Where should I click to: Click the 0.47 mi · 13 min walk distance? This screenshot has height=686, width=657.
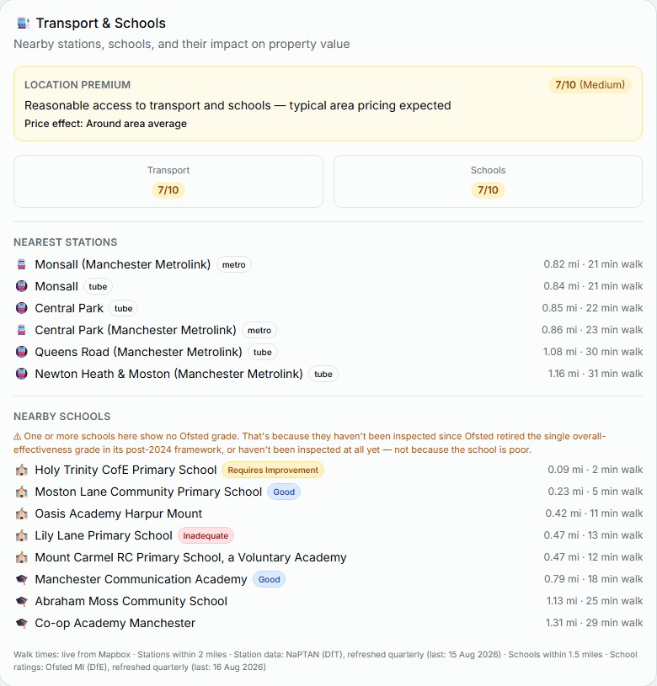[x=593, y=535]
